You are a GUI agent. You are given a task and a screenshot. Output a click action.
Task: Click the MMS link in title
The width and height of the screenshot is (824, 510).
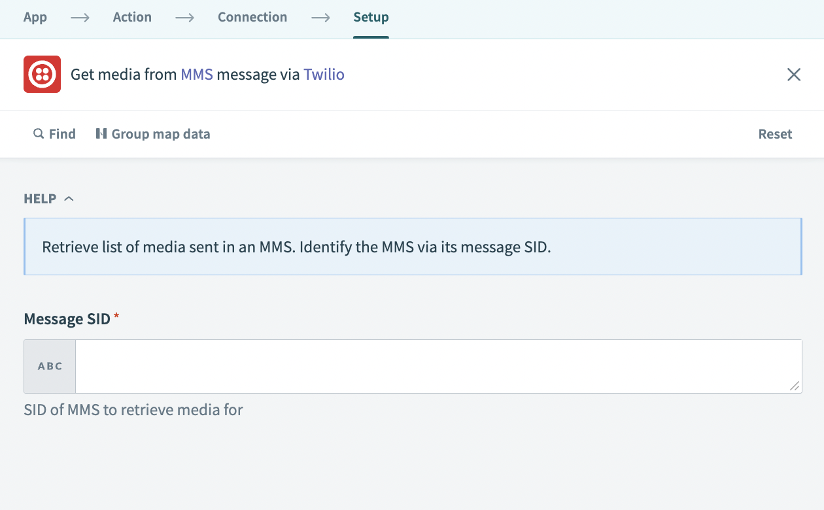point(197,75)
